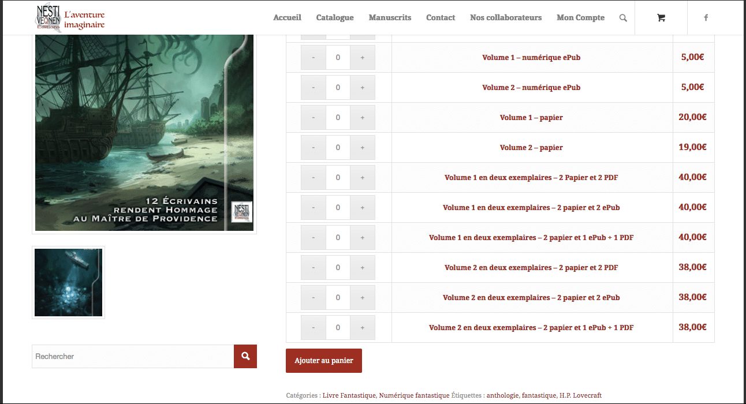Decrease quantity for Volume 1 – numérique ePub

314,58
